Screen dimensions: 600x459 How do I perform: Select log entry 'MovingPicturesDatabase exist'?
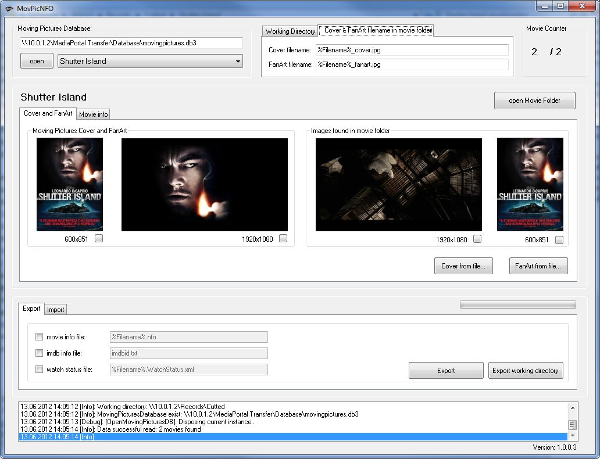293,414
